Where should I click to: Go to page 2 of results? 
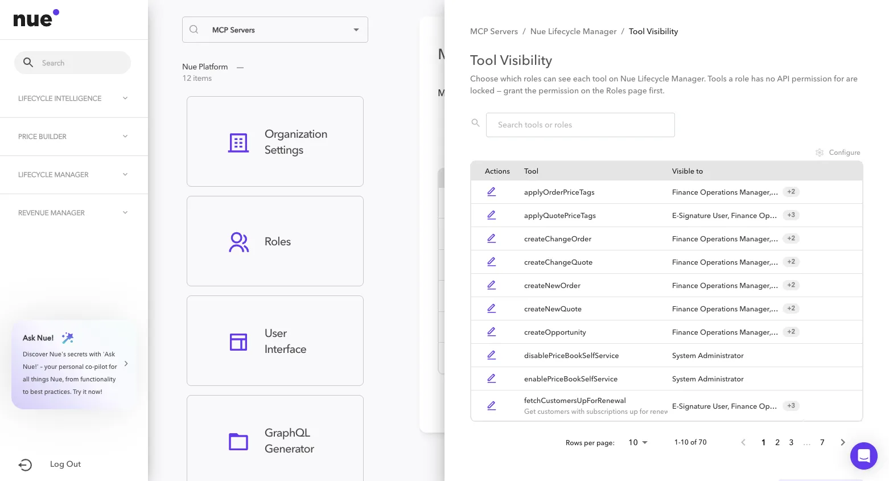[777, 442]
